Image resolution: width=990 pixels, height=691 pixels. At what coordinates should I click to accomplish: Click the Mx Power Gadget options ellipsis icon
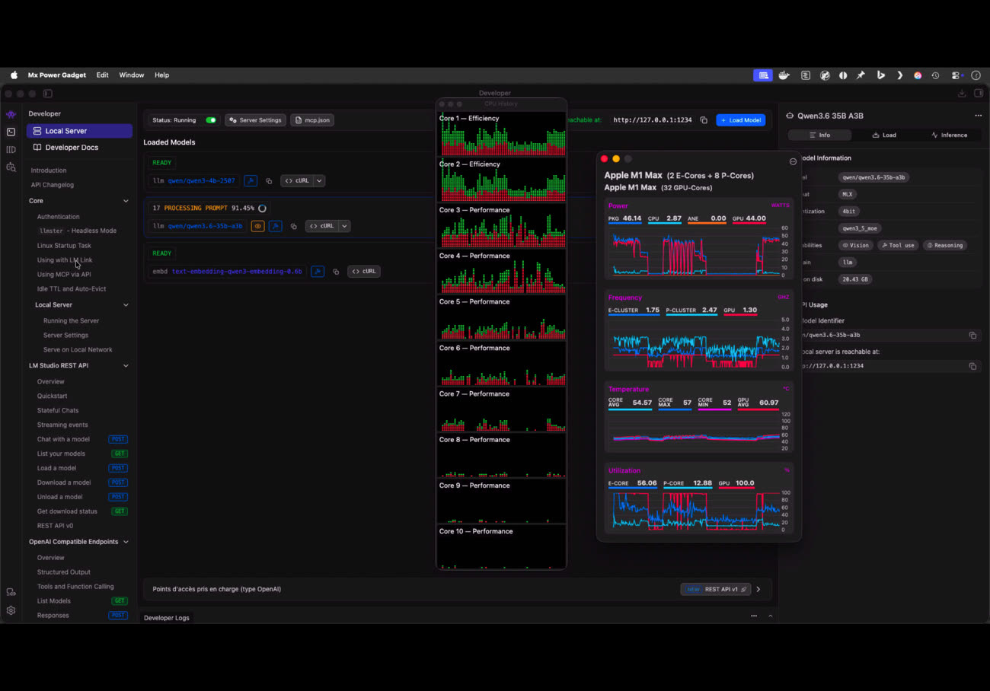pyautogui.click(x=793, y=161)
